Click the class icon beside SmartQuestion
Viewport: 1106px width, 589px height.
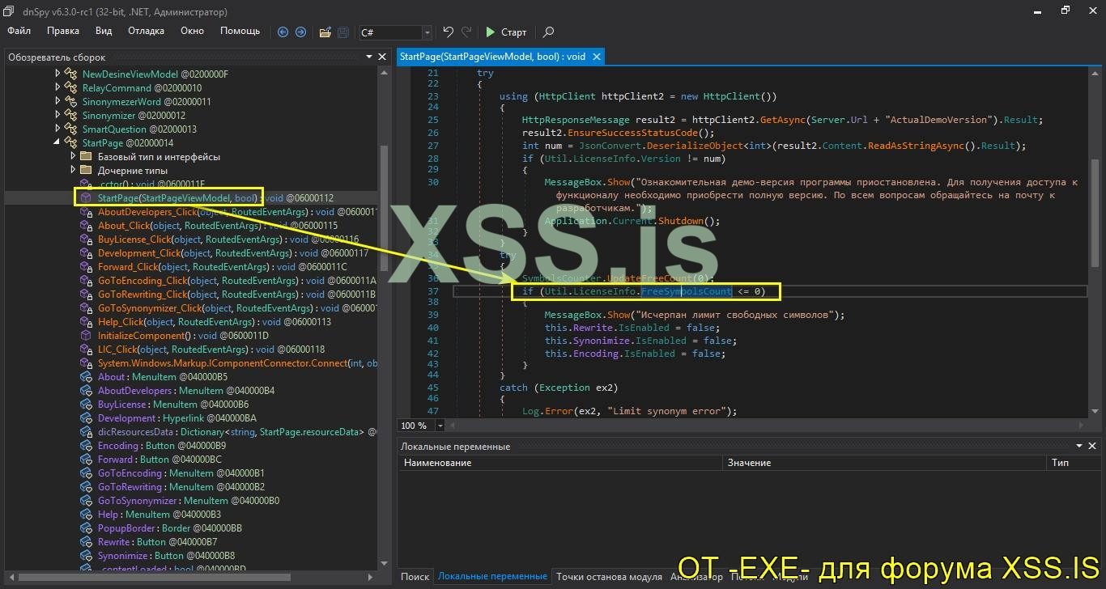tap(70, 129)
